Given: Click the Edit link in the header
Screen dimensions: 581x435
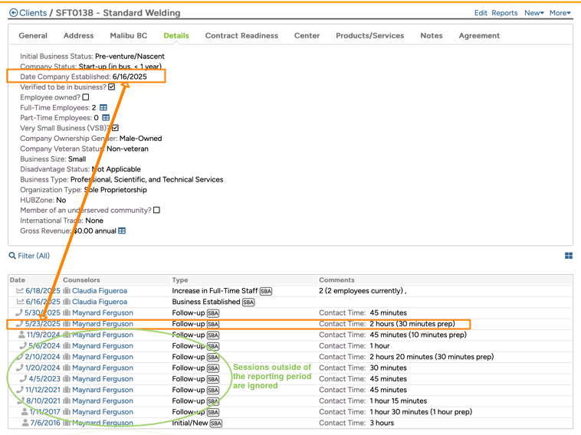Looking at the screenshot, I should [x=481, y=13].
